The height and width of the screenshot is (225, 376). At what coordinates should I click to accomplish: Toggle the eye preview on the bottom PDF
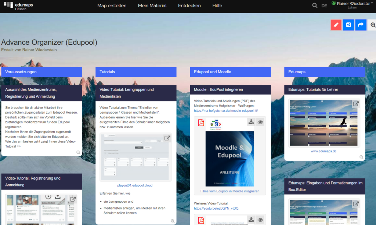[260, 220]
